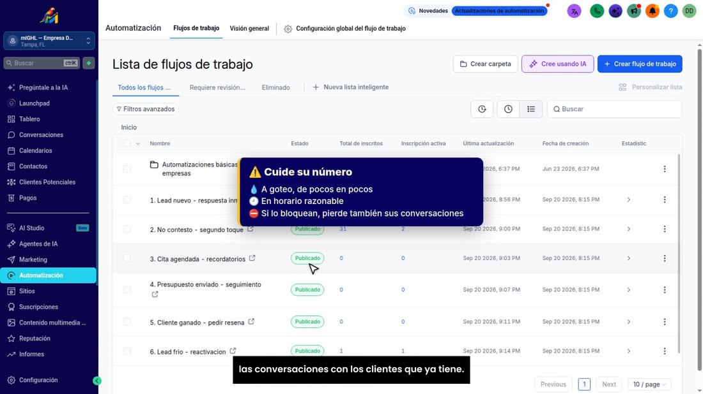Click Personalizar lista

coord(651,87)
